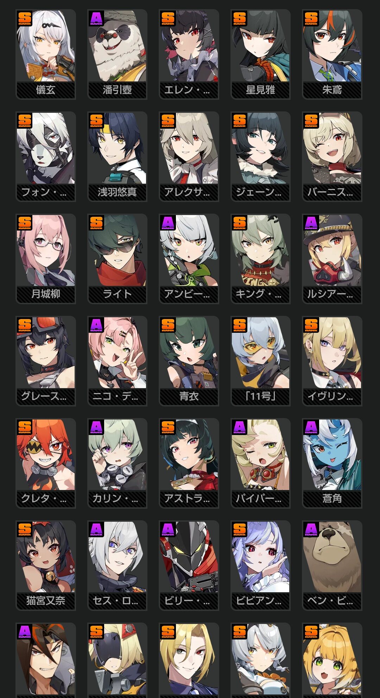Select the 儀玄 character card
Image resolution: width=380 pixels, height=698 pixels.
(x=46, y=54)
